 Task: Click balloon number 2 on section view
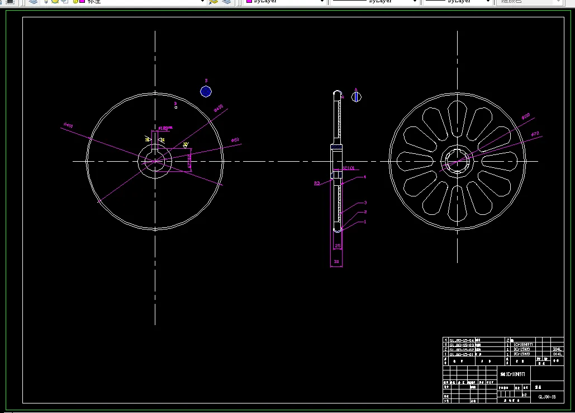point(365,212)
